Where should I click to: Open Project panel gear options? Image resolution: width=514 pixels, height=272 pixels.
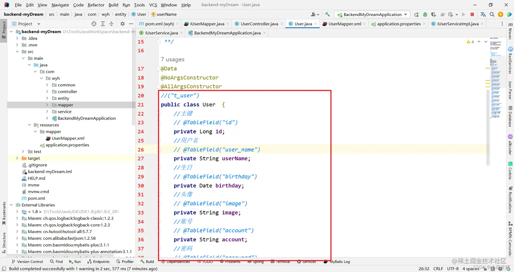[122, 24]
